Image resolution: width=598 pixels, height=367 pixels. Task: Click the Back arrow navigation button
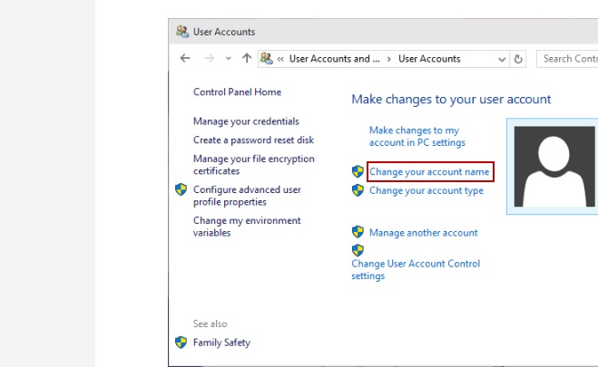[185, 59]
